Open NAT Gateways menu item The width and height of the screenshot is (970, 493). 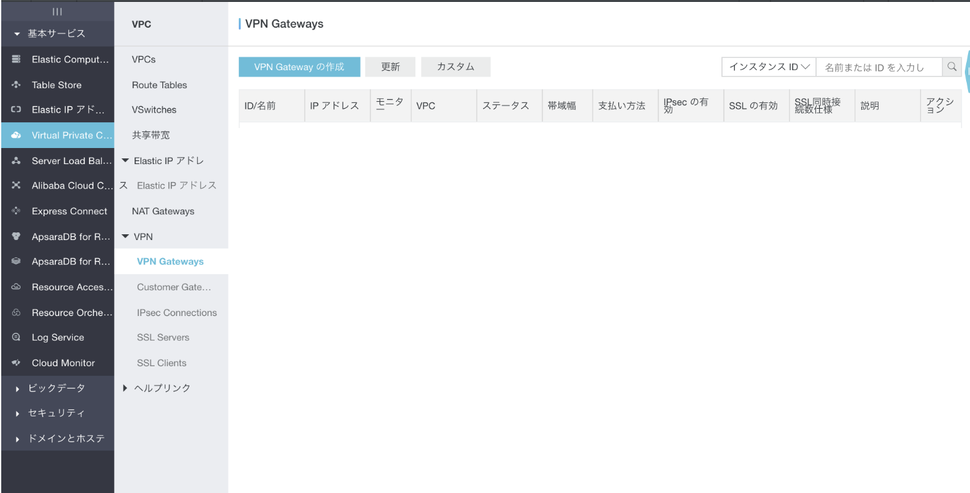point(163,211)
